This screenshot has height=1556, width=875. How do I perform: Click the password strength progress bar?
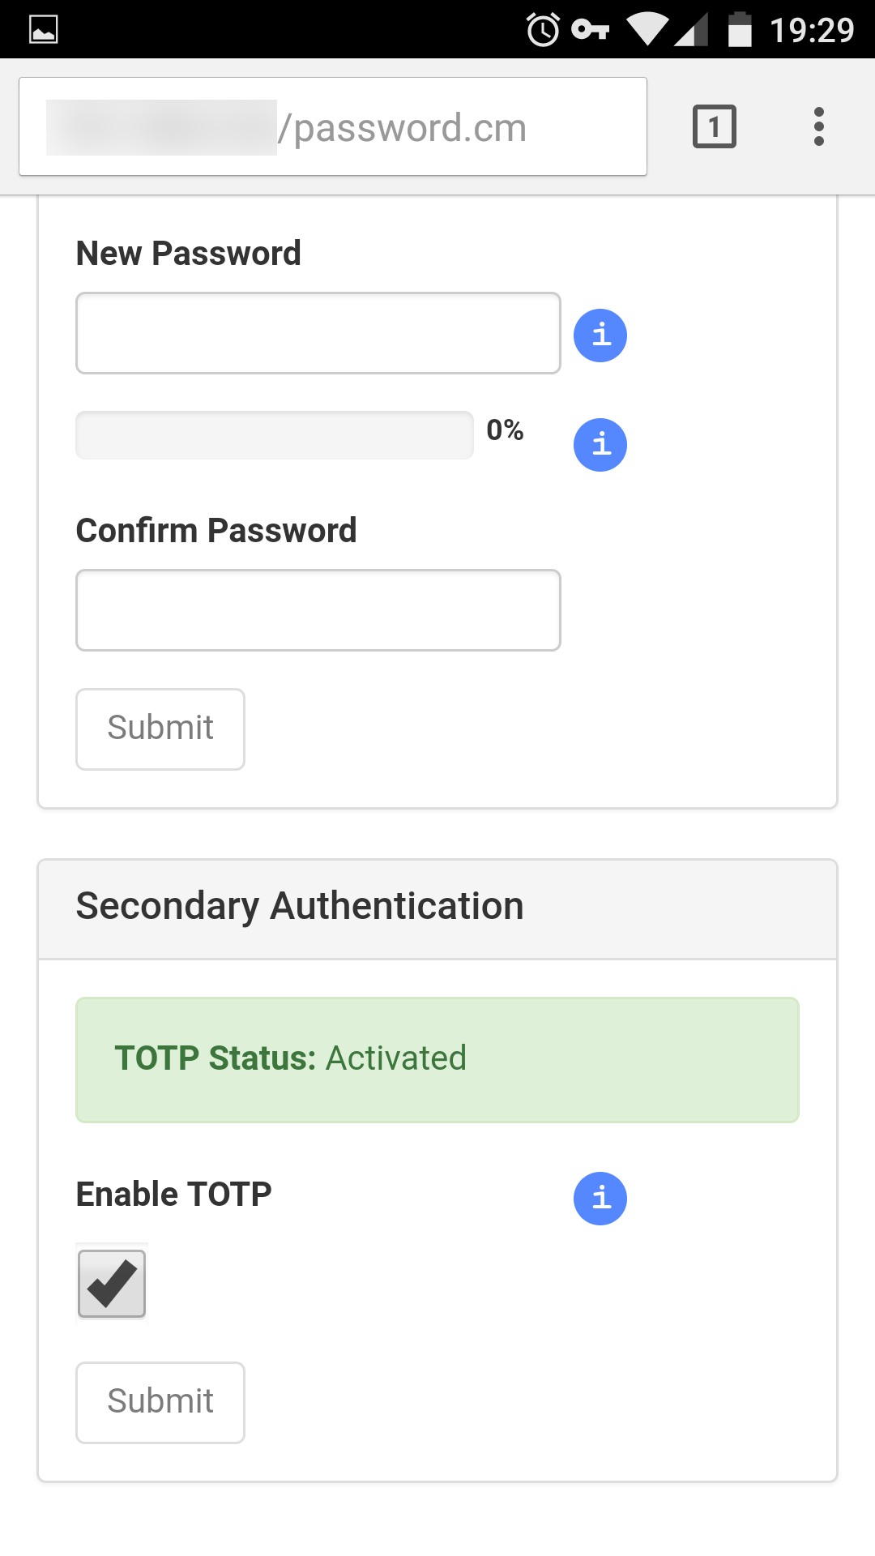pos(275,435)
